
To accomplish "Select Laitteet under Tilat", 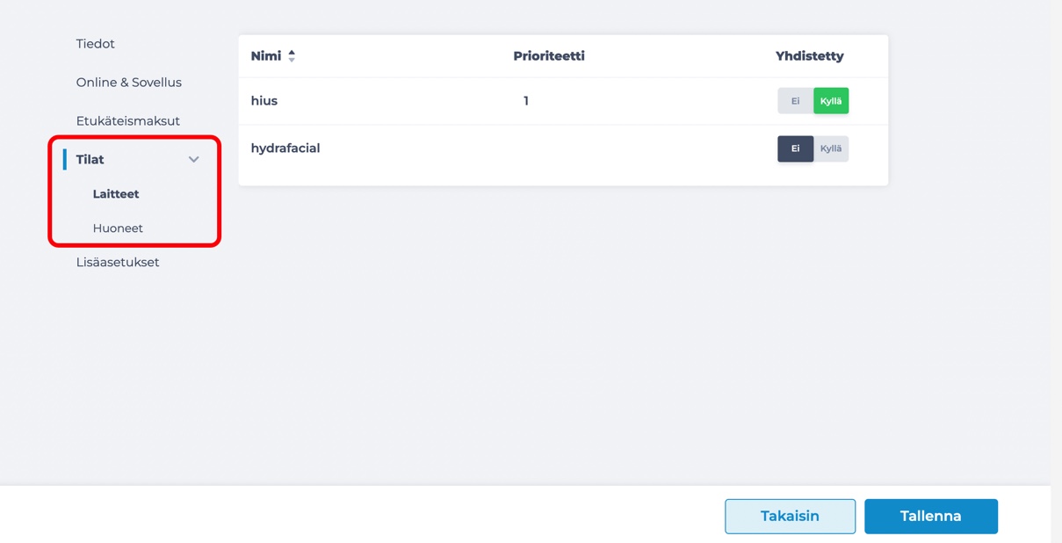I will click(x=116, y=194).
